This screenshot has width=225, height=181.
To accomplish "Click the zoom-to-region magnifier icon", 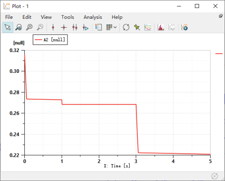I will [18, 27].
